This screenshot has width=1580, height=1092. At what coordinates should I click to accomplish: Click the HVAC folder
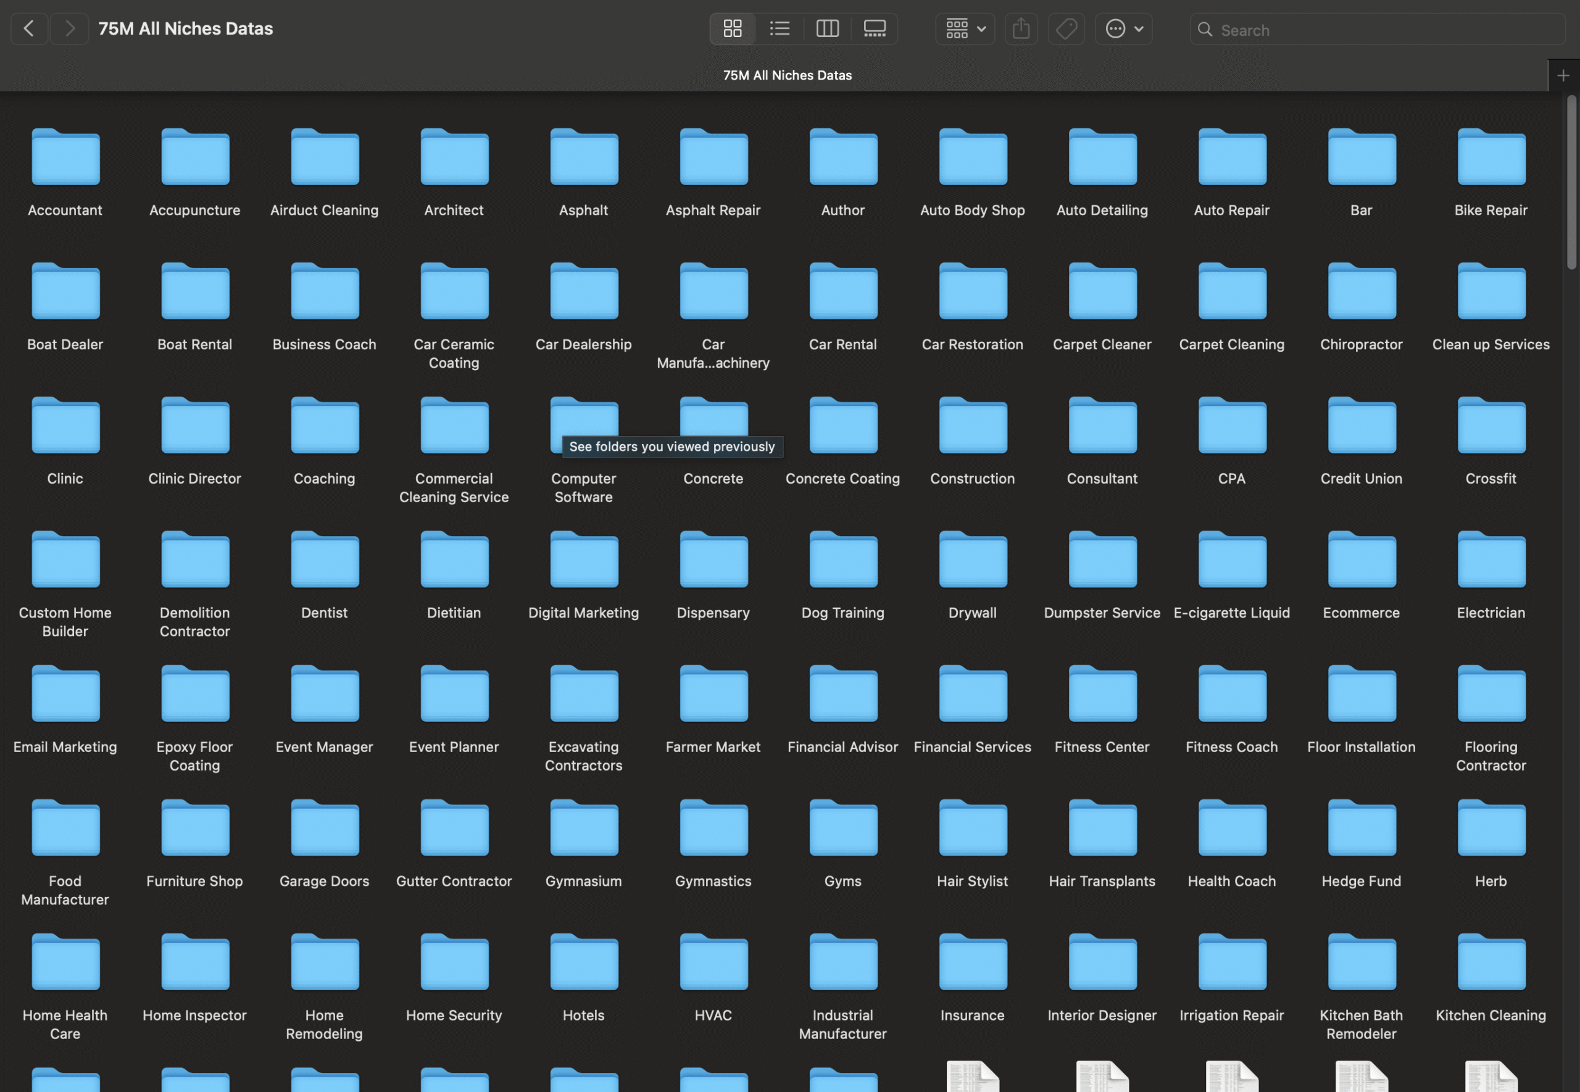click(x=713, y=977)
